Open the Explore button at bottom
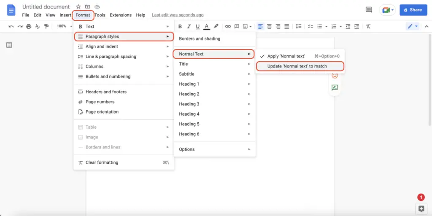The height and width of the screenshot is (216, 432). coord(421,208)
